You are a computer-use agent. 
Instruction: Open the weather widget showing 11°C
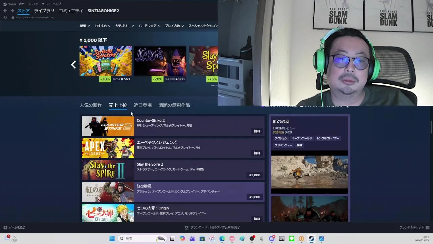pyautogui.click(x=11, y=238)
